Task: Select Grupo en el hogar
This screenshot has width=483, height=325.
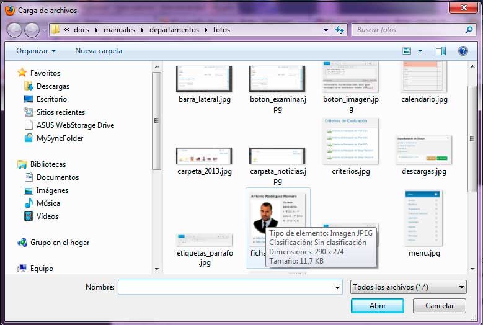Action: [x=60, y=243]
